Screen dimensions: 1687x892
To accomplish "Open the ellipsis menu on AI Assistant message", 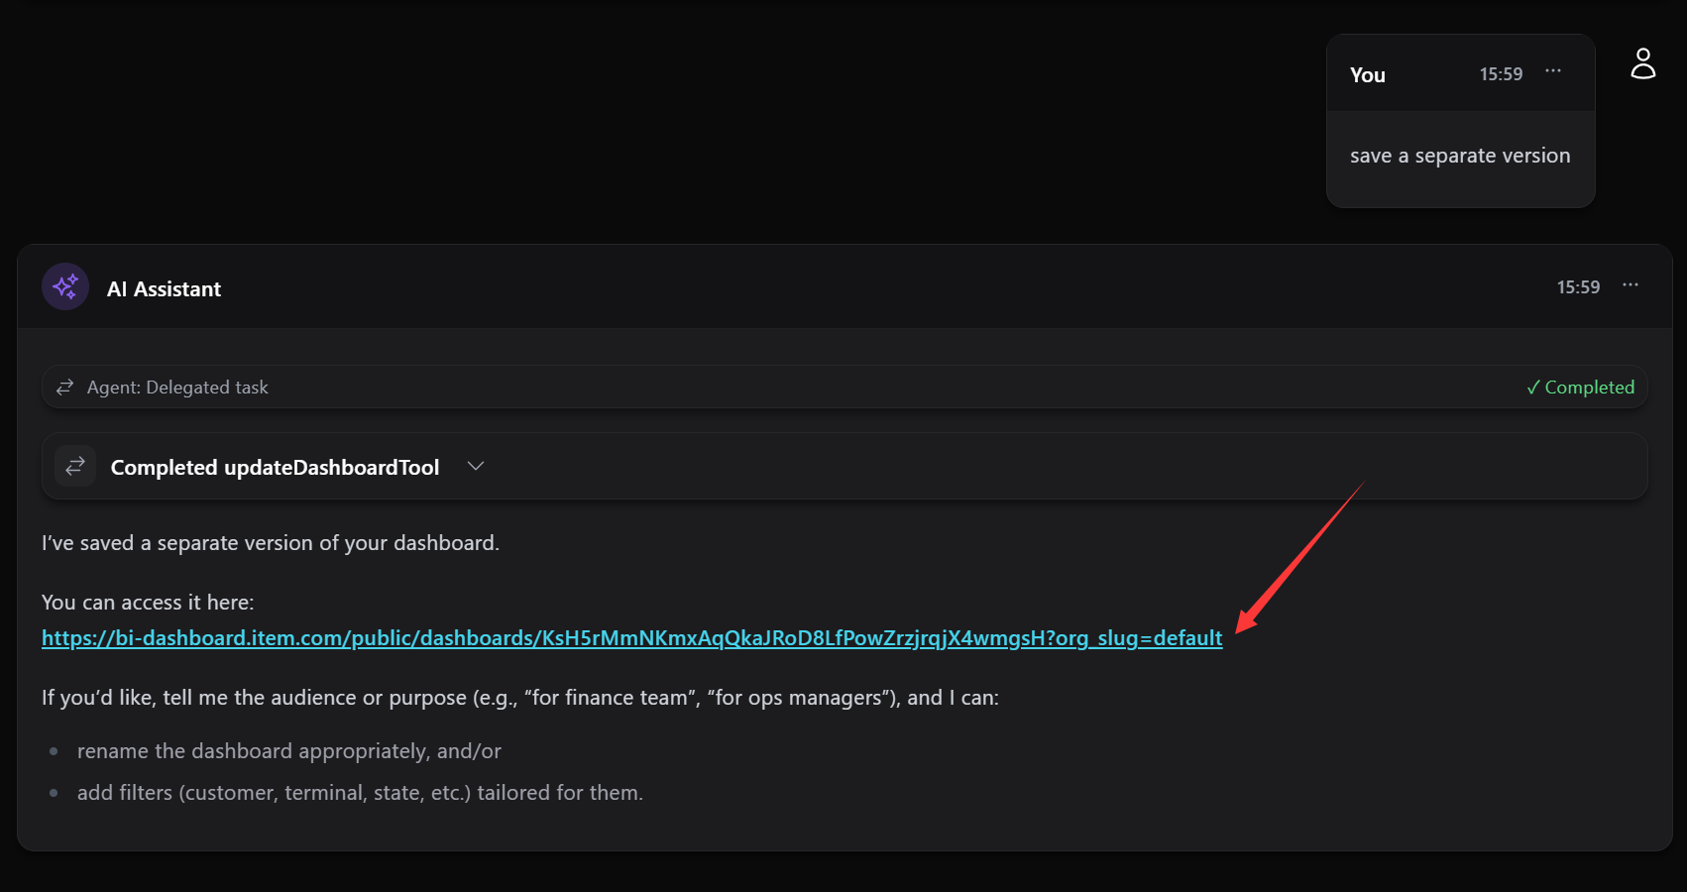I will coord(1630,285).
